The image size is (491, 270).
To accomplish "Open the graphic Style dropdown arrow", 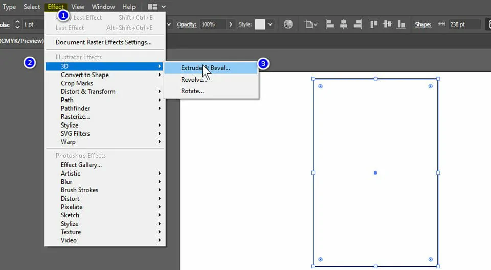I will coord(270,24).
